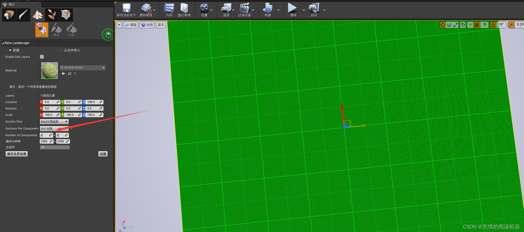The height and width of the screenshot is (232, 524).
Task: Select the Paint mode brush icon
Action: 23,15
